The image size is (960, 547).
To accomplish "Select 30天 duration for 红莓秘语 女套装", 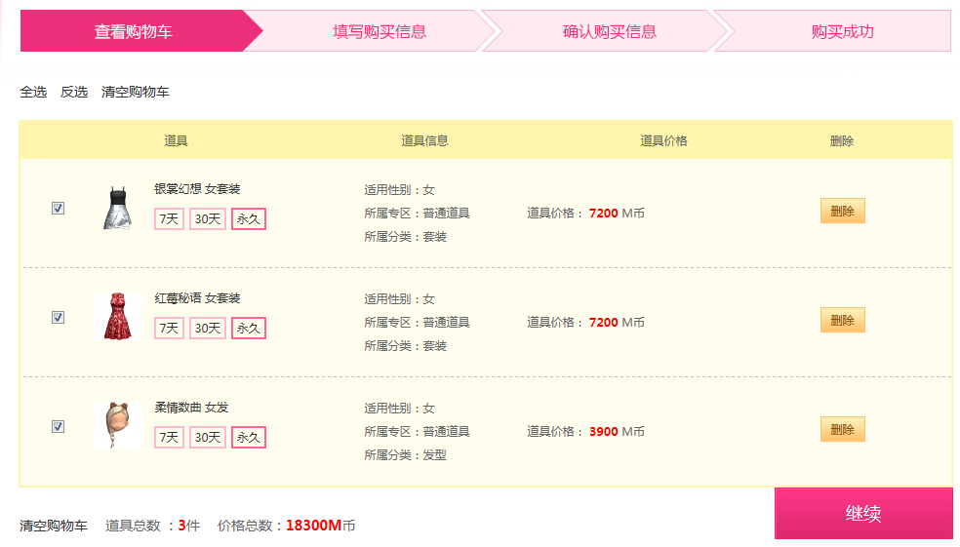I will coord(208,328).
